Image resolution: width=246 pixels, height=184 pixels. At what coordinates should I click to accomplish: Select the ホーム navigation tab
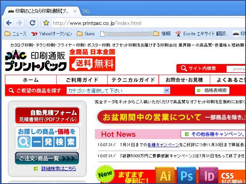point(31,80)
